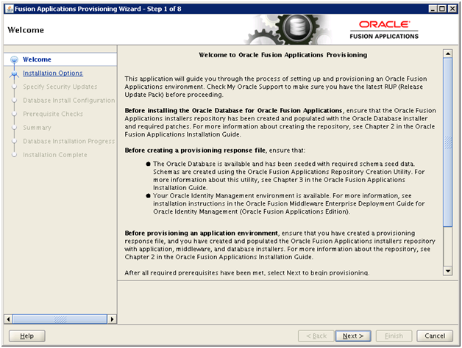Click Installation Complete step
Viewport: 462px width, 348px height.
55,155
